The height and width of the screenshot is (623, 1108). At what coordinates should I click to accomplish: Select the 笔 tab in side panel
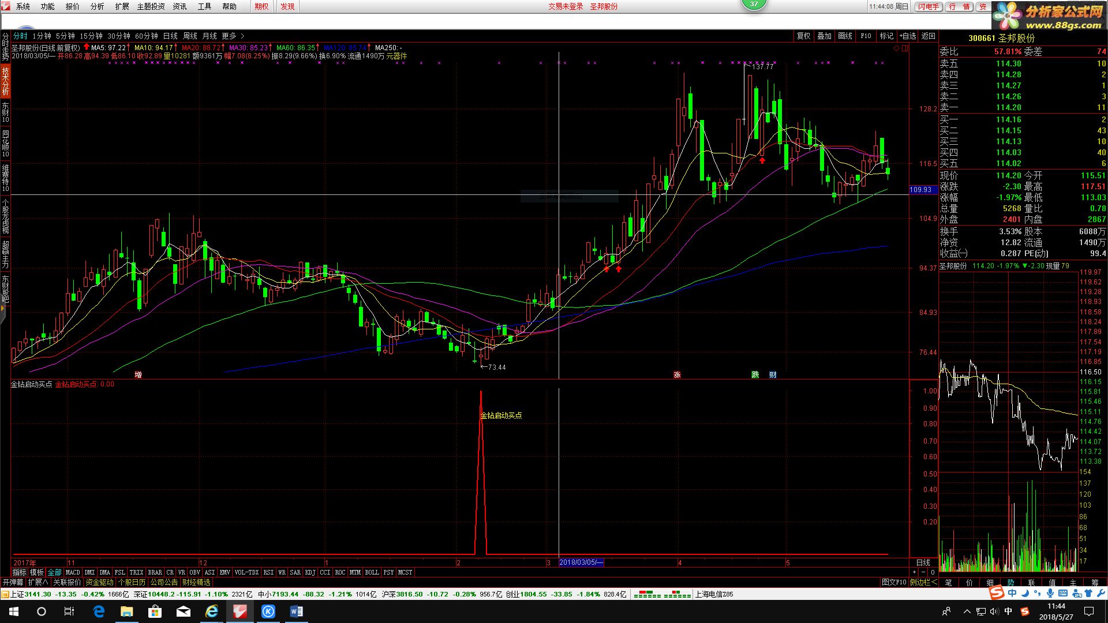click(948, 582)
